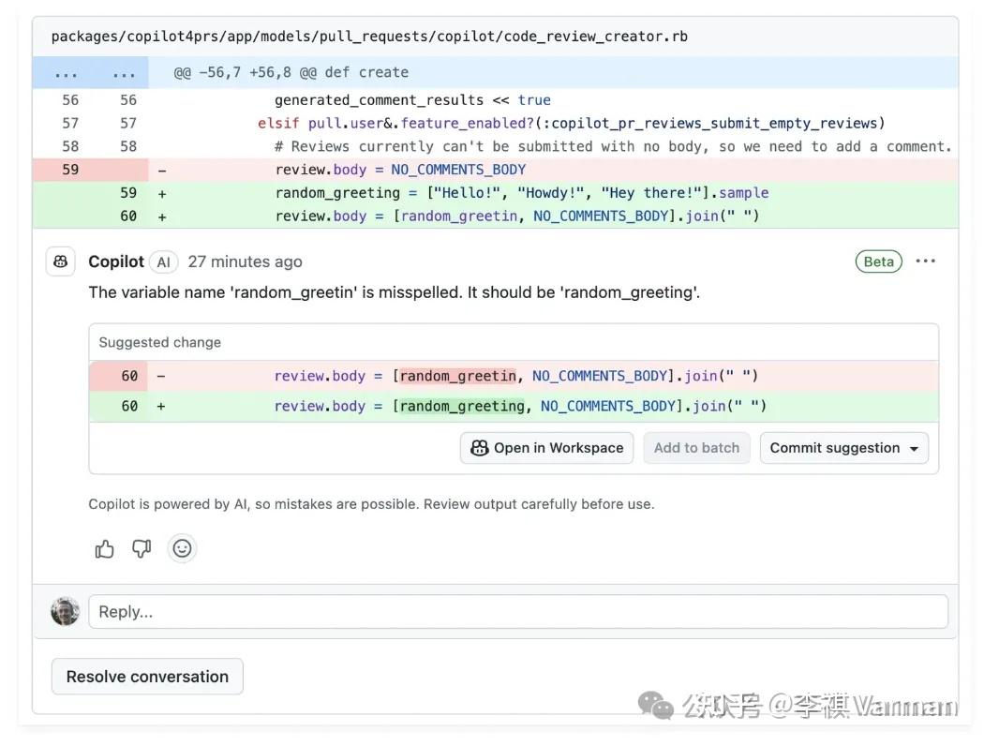Click the highlighted 'random_greetin' in the removed suggestion line
This screenshot has width=984, height=746.
(x=458, y=376)
